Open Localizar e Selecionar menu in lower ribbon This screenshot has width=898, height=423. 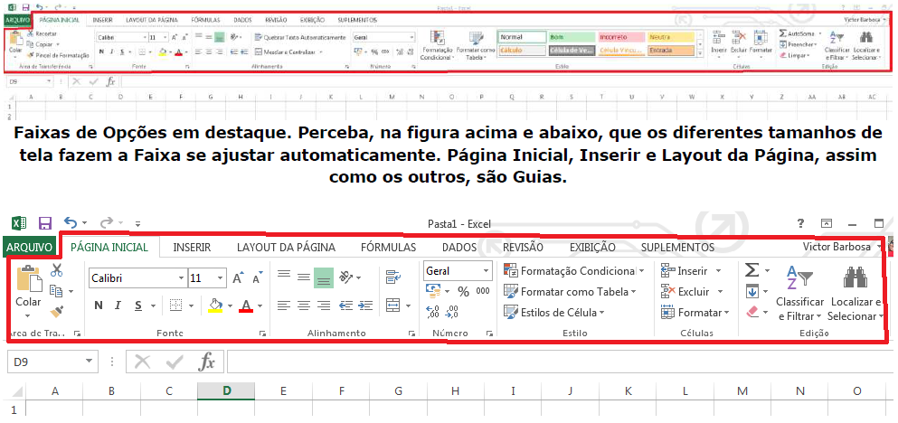(855, 294)
